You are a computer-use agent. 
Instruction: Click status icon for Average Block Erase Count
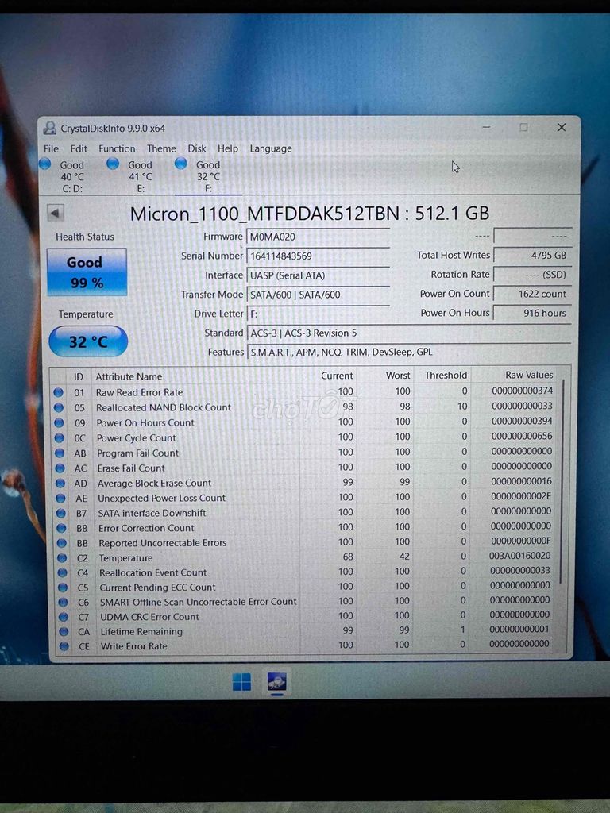(60, 484)
